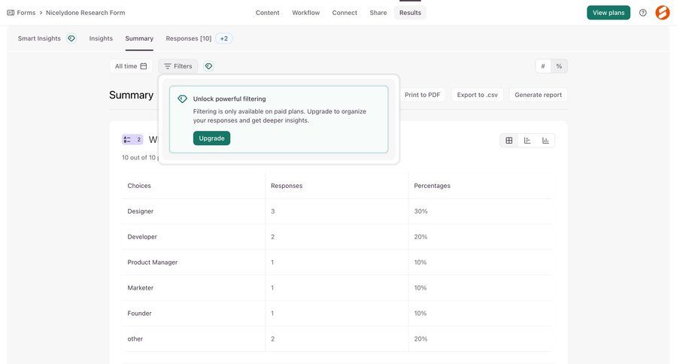Show results as percentages with % toggle
This screenshot has width=677, height=364.
tap(559, 66)
